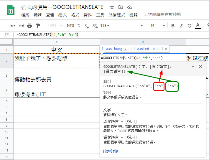Click the formula in cell B2

pos(132,58)
